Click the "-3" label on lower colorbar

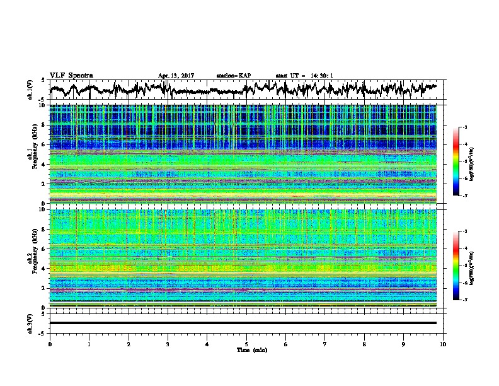[465, 231]
